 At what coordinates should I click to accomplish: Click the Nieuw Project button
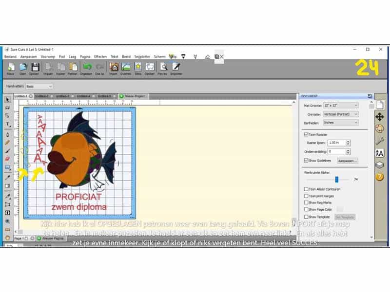[133, 96]
